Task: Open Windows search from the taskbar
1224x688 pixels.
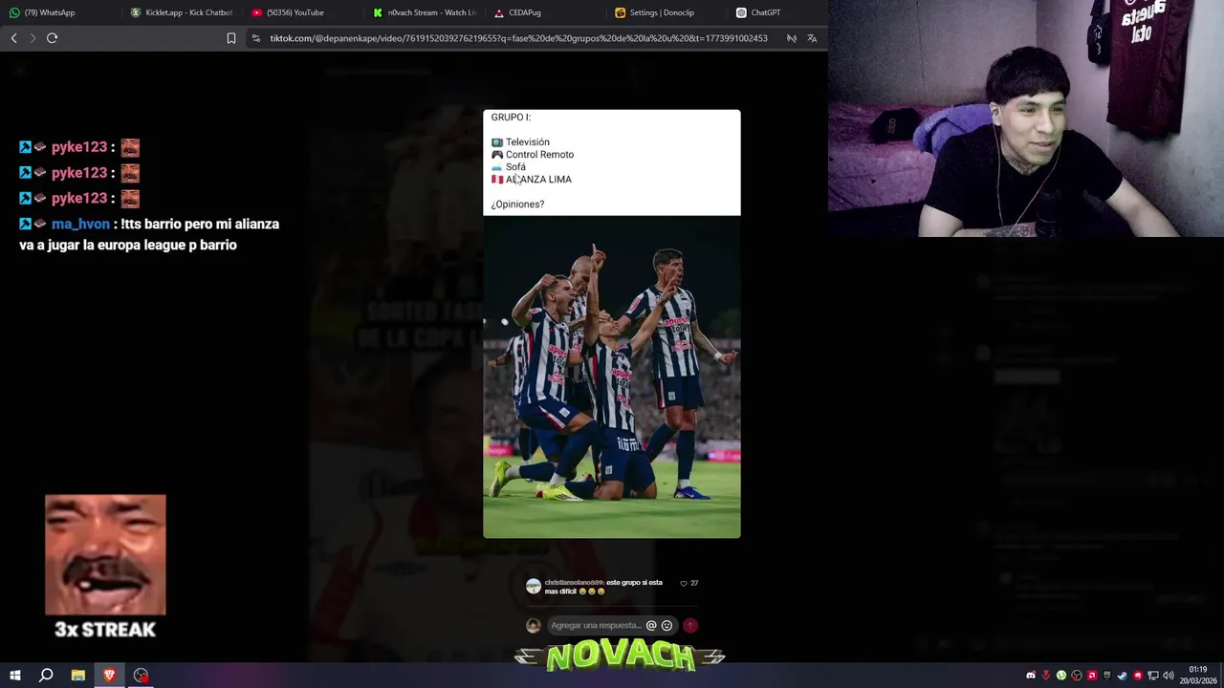Action: [x=46, y=676]
